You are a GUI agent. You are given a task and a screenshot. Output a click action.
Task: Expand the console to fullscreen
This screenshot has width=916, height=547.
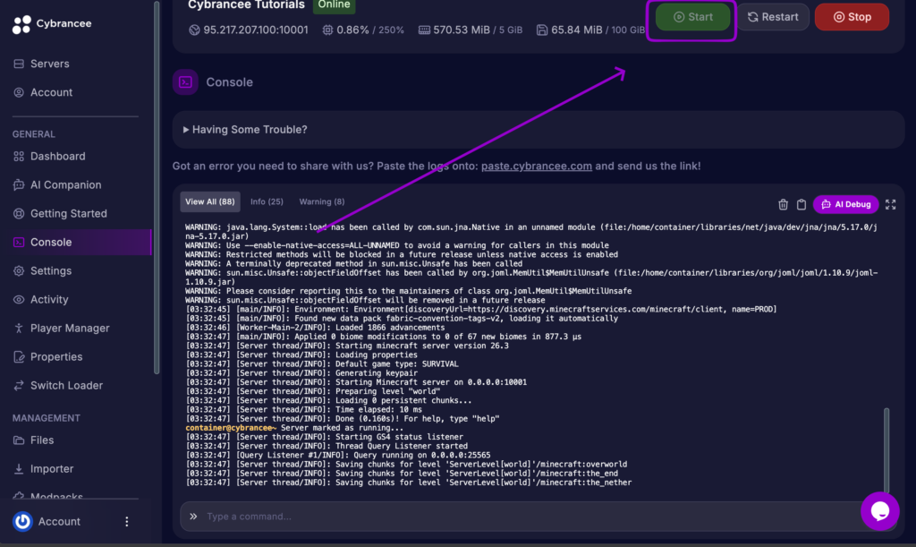890,204
